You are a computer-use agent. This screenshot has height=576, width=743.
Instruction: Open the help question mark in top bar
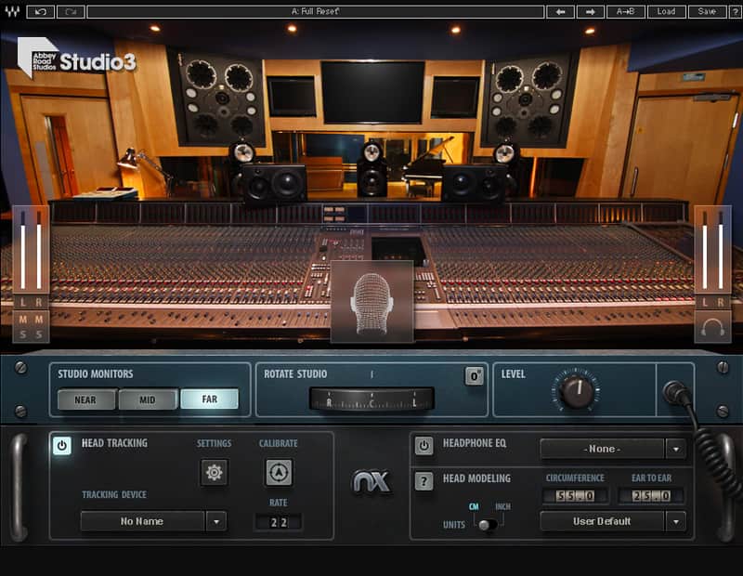(x=735, y=11)
